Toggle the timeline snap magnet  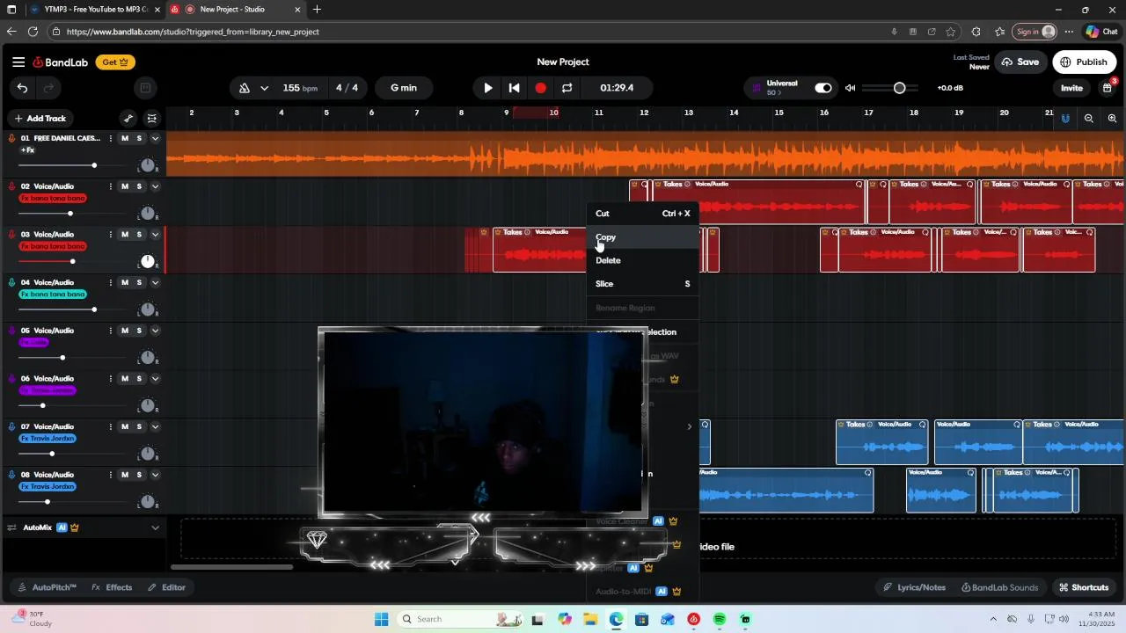coord(1065,119)
